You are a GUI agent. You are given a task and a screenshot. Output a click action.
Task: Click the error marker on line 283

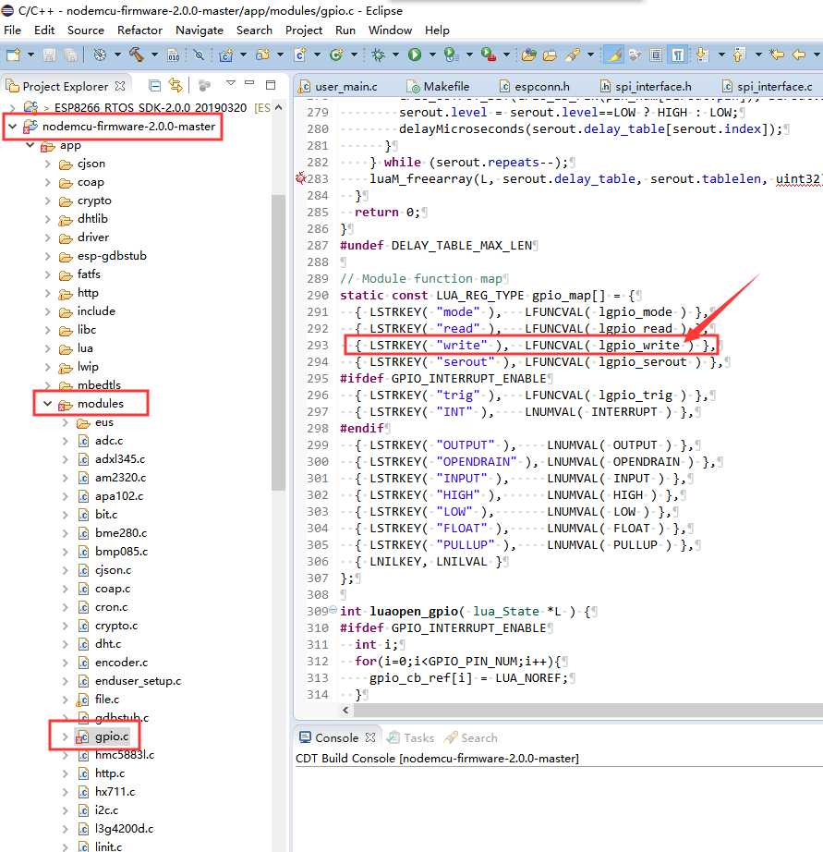[x=300, y=178]
